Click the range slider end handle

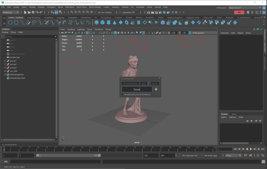tap(99, 155)
